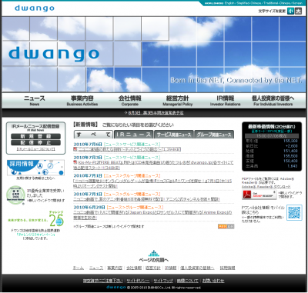Switch to the グループ関連ニュース tab
The height and width of the screenshot is (293, 308).
214,135
